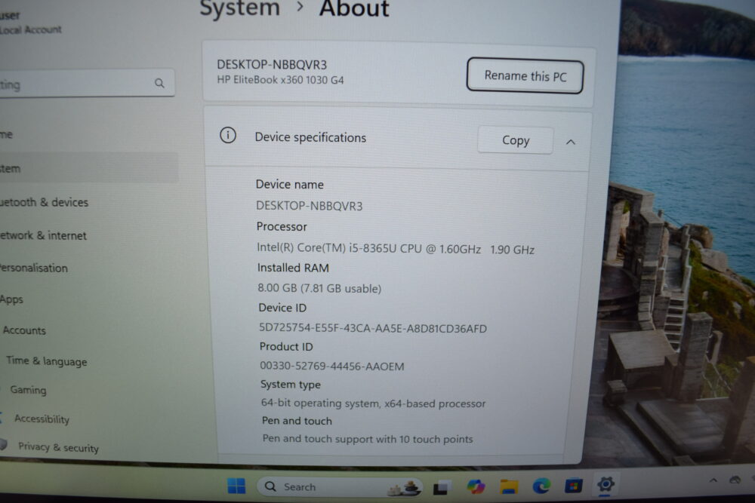The height and width of the screenshot is (503, 755).
Task: Click the Rename this PC button
Action: [x=525, y=75]
